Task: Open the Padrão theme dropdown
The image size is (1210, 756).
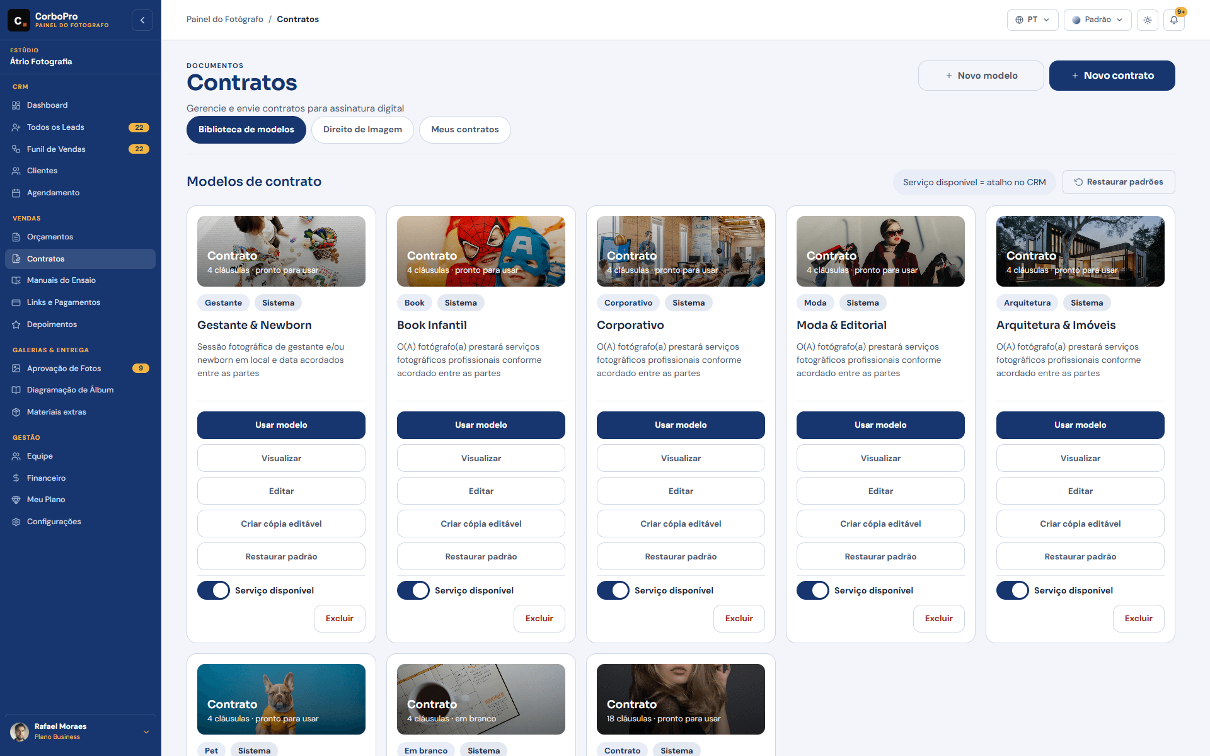Action: [x=1097, y=20]
